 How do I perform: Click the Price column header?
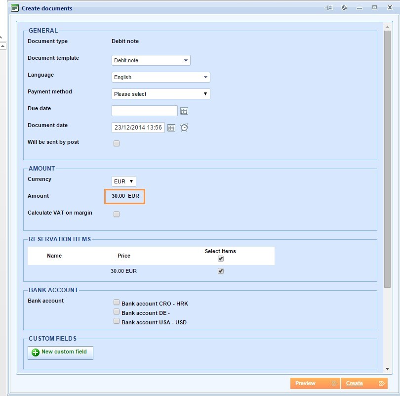pos(124,256)
